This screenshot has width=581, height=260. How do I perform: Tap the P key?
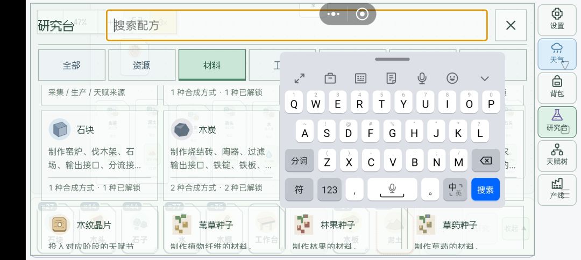click(x=491, y=102)
